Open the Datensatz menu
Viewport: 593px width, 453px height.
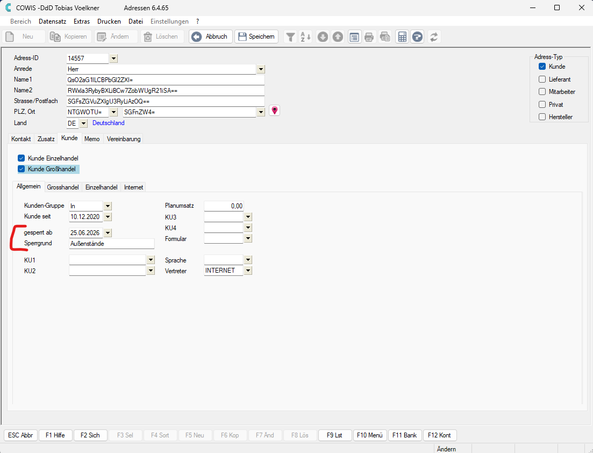[x=52, y=21]
